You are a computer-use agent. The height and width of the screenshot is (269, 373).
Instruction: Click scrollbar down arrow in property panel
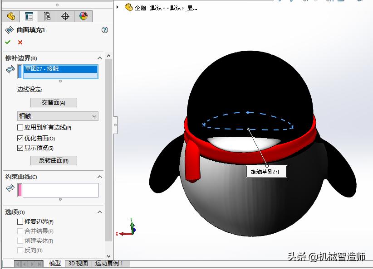click(109, 256)
